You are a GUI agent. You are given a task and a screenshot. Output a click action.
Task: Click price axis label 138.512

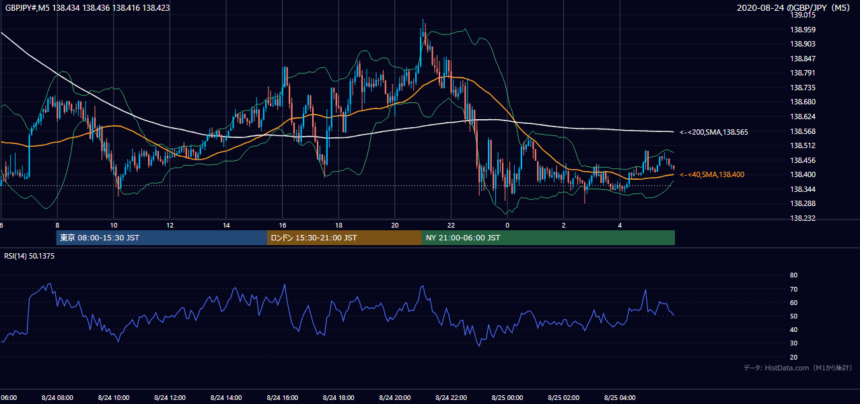(801, 145)
